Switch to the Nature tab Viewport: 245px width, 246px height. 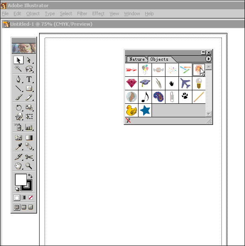[x=137, y=59]
